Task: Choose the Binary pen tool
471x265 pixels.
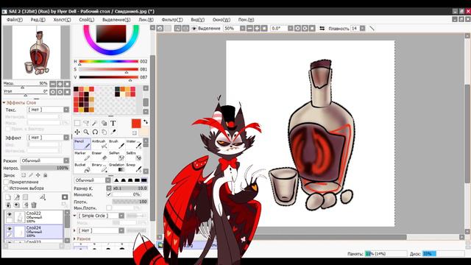Action: pyautogui.click(x=99, y=167)
